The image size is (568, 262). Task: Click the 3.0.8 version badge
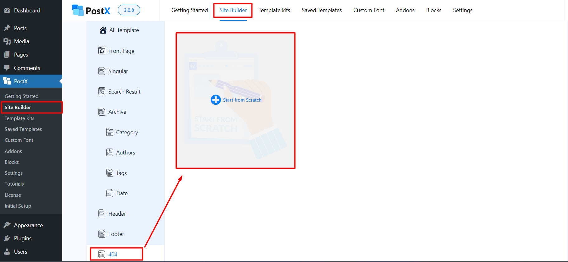(129, 10)
